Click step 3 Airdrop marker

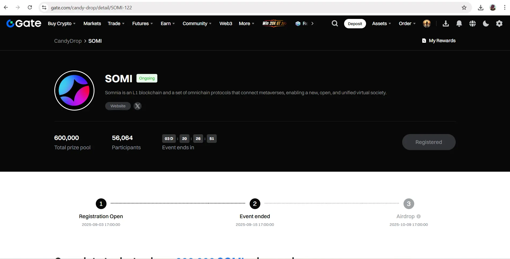tap(409, 204)
